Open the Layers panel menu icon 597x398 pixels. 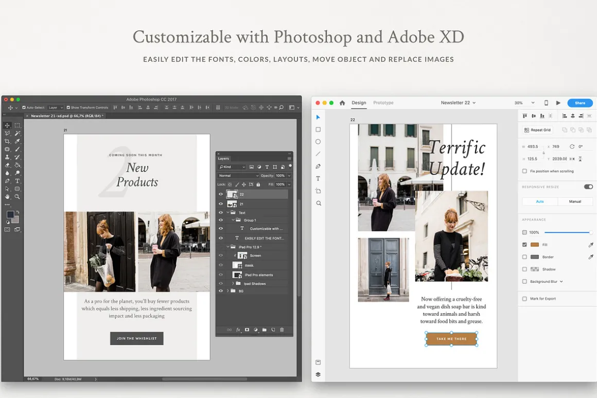(x=289, y=159)
